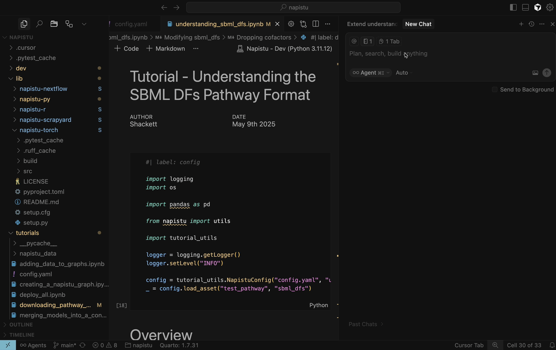The image size is (556, 350).
Task: Open the Auto model dropdown
Action: coord(404,73)
